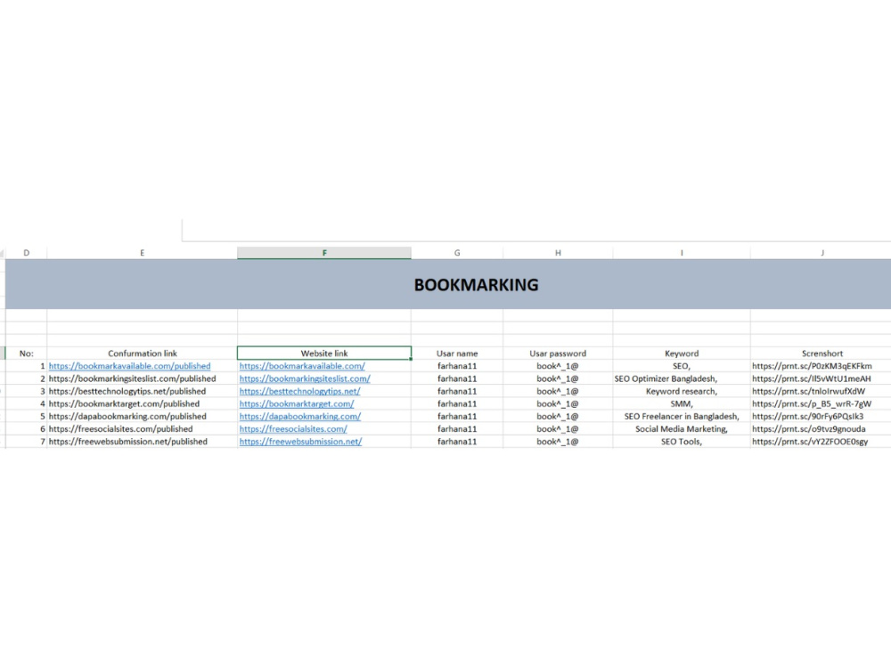Select cell bookmarktarget.com/published
The width and height of the screenshot is (891, 667).
coord(142,403)
